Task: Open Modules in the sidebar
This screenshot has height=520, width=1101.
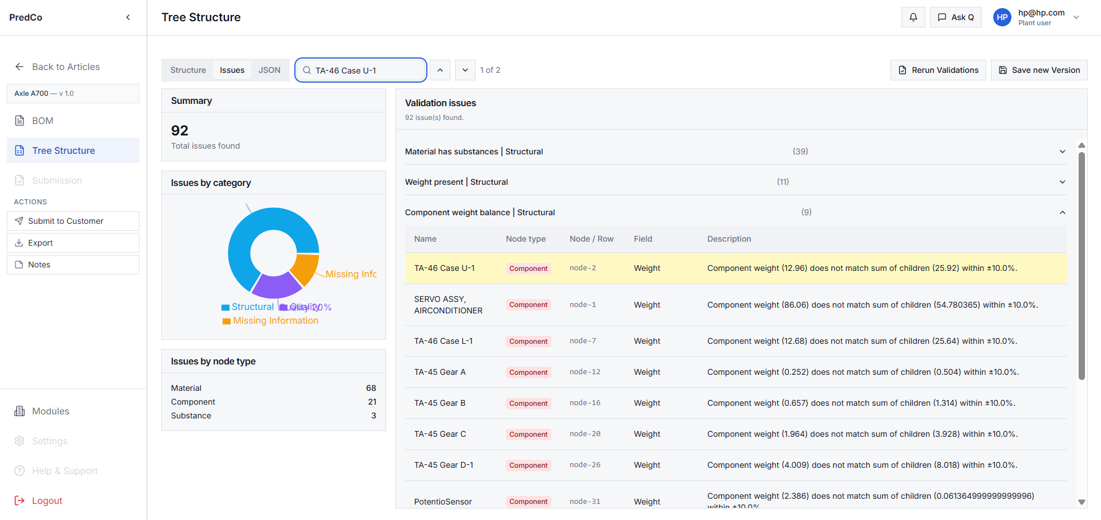Action: [73, 411]
